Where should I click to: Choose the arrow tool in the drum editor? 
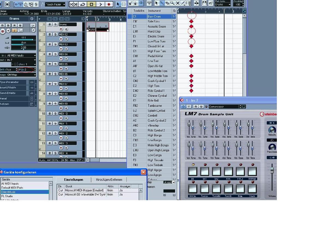(x=156, y=3)
